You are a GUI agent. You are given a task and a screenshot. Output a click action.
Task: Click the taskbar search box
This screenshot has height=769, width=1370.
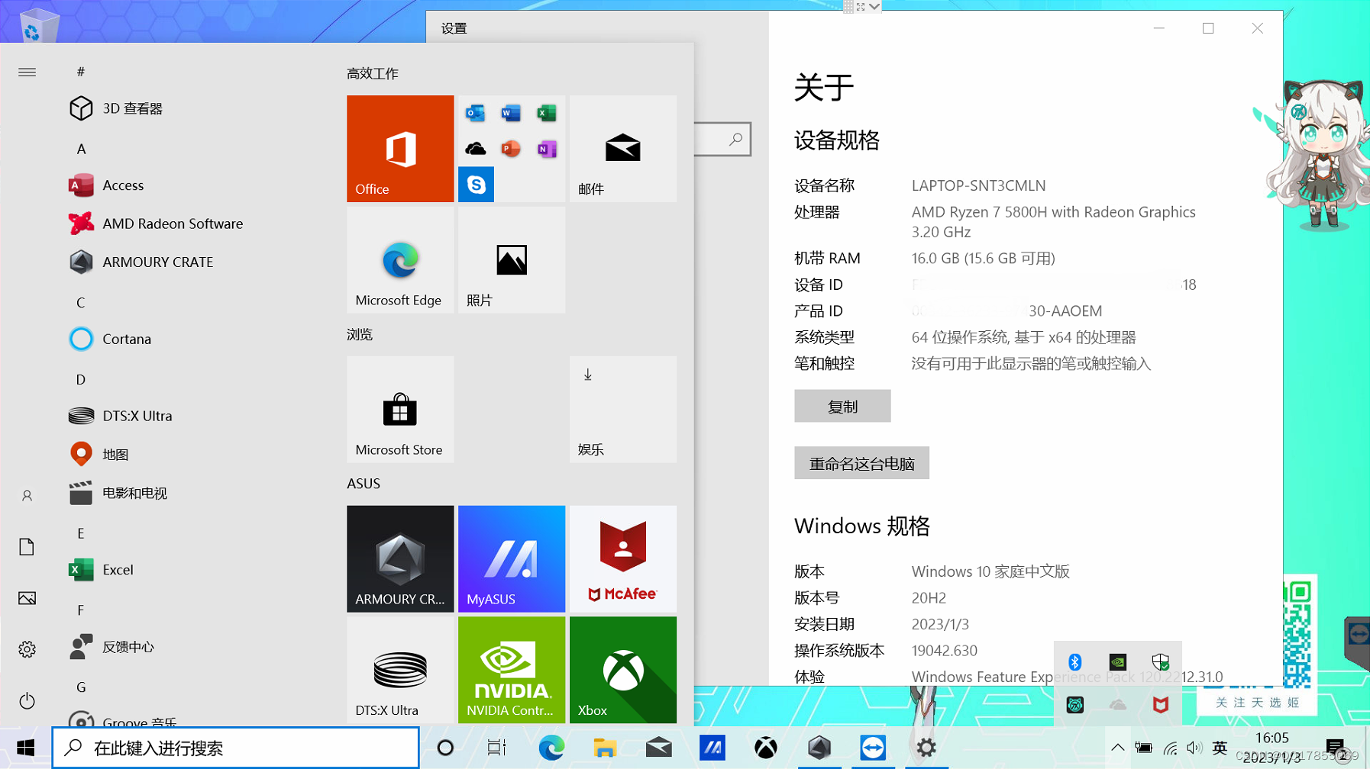point(235,748)
